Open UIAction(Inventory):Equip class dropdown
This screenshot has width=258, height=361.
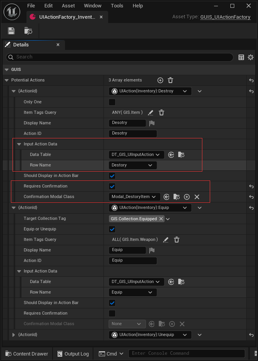150,208
